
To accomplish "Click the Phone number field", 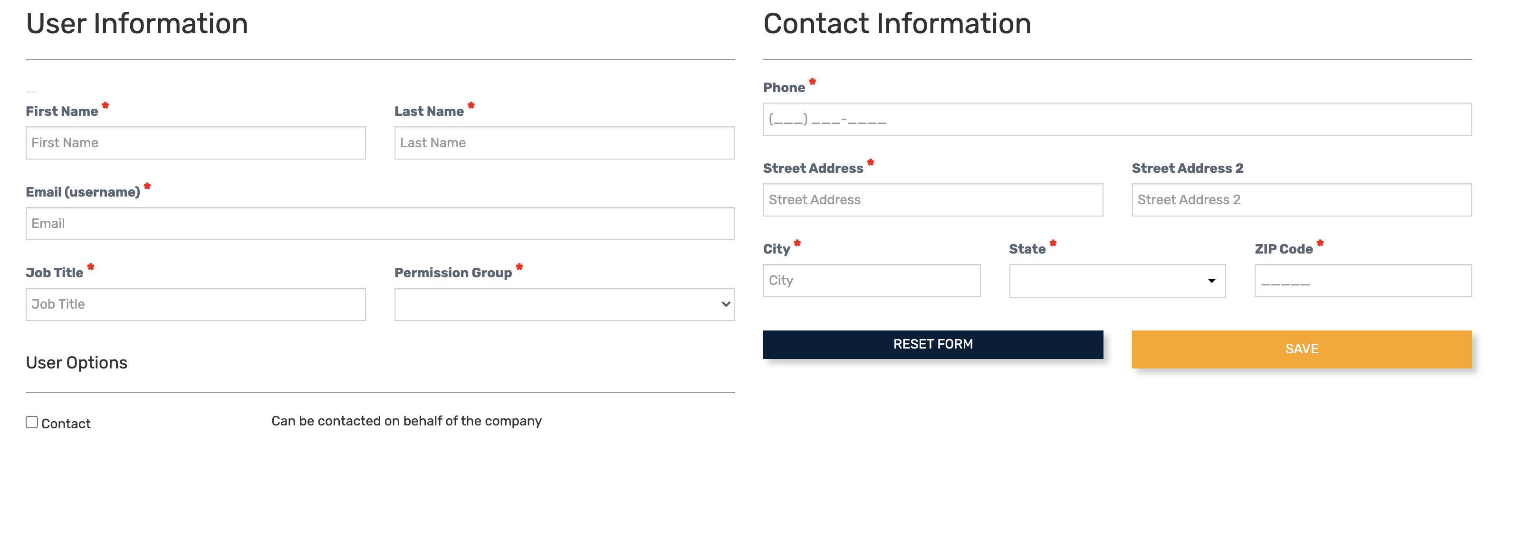I will click(1117, 119).
